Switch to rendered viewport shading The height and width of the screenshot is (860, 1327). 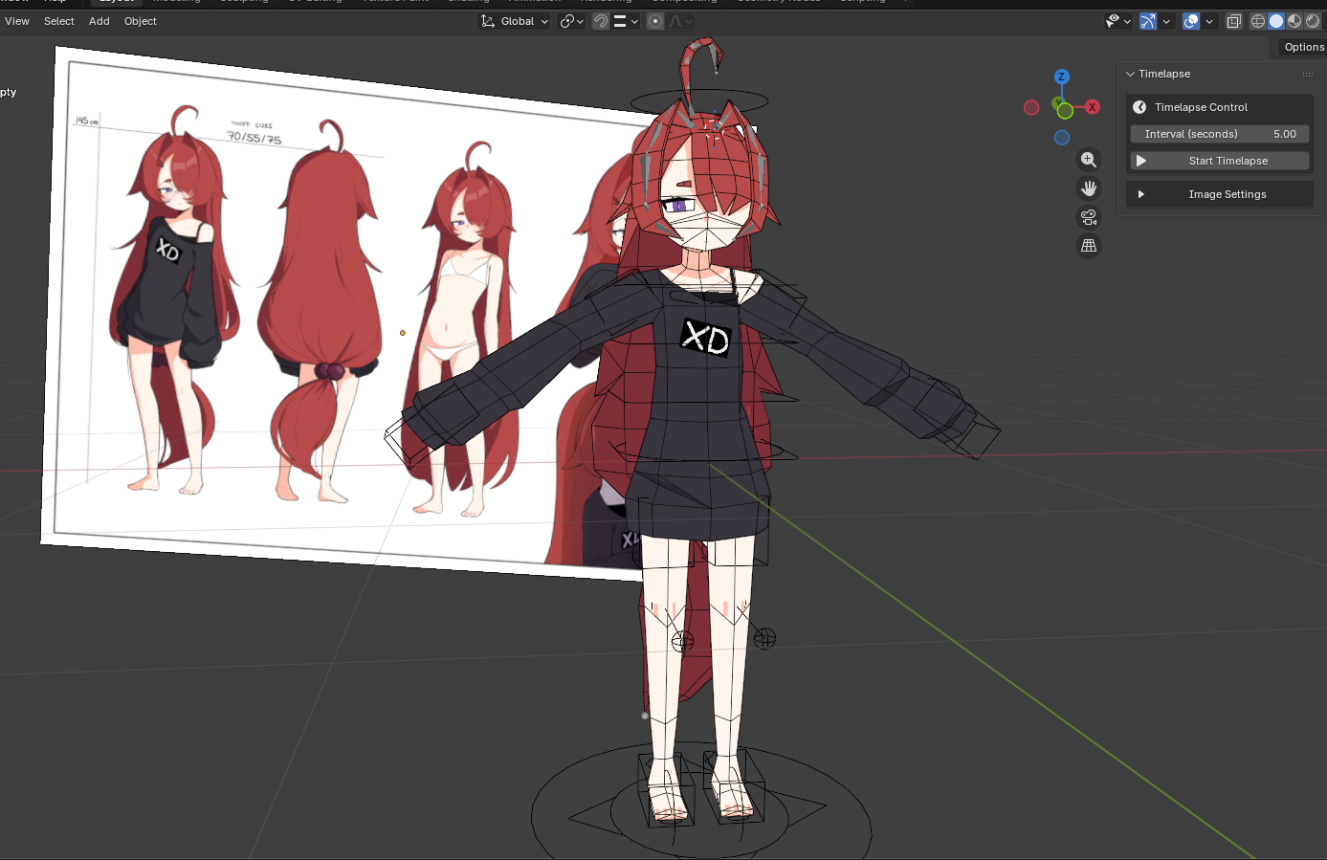pyautogui.click(x=1313, y=21)
